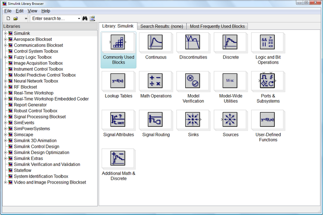Expand the Signal Processing Blockset node
Screen dimensions: 323x215
click(x=6, y=117)
